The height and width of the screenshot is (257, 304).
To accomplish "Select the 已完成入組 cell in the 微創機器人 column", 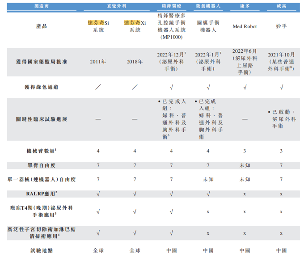I will (209, 119).
